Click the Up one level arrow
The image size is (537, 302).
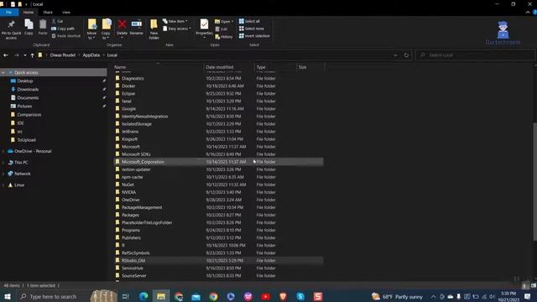tap(32, 55)
